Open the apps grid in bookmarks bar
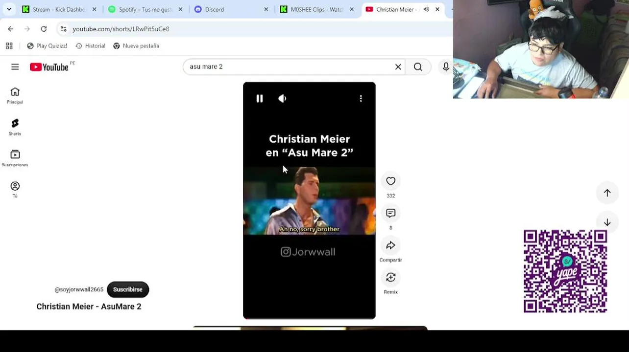Screen dimensions: 629x352 point(9,46)
